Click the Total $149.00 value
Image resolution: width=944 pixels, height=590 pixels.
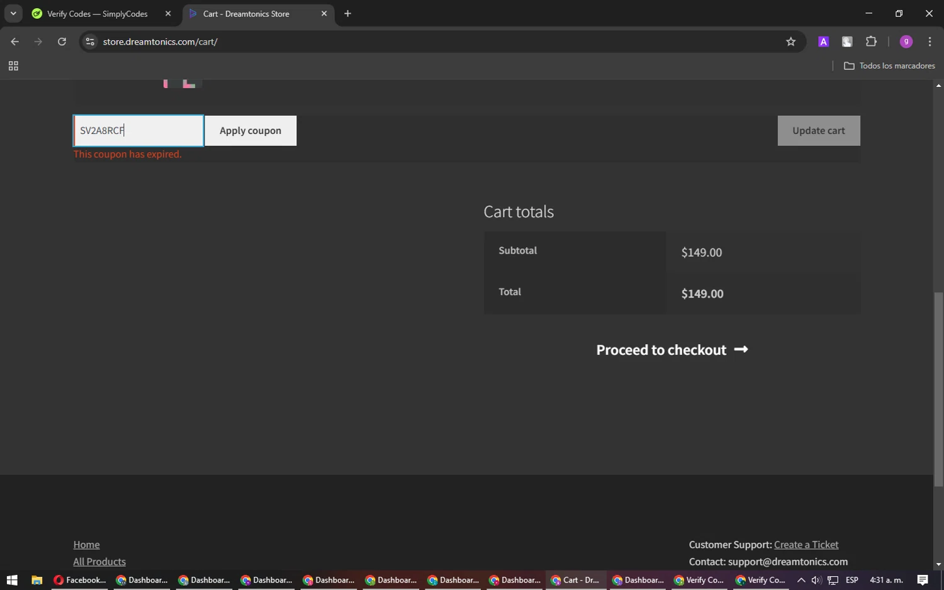pos(702,294)
